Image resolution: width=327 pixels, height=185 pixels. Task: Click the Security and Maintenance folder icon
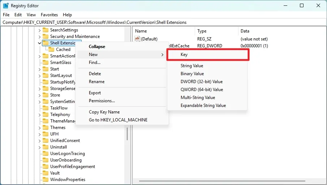(46, 36)
